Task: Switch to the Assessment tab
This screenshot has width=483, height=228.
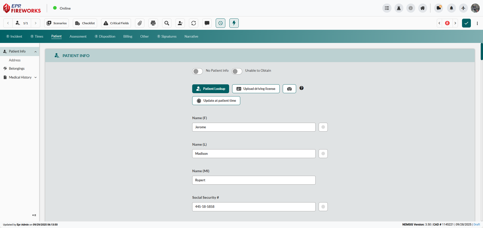Action: [x=78, y=37]
